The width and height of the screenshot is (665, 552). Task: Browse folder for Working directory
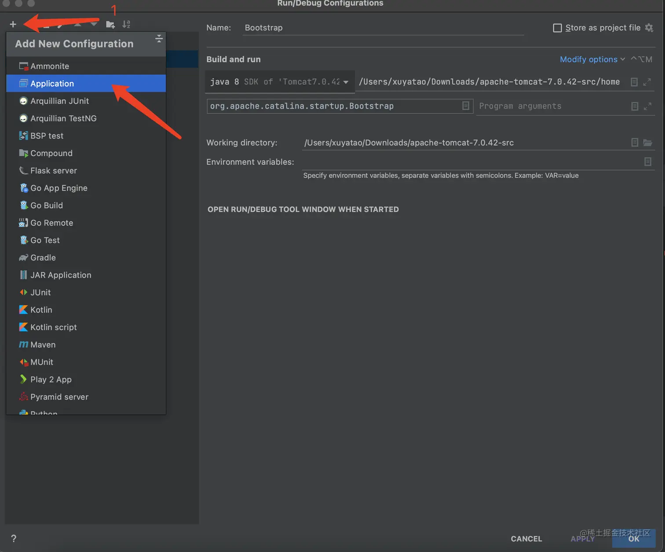(x=647, y=143)
